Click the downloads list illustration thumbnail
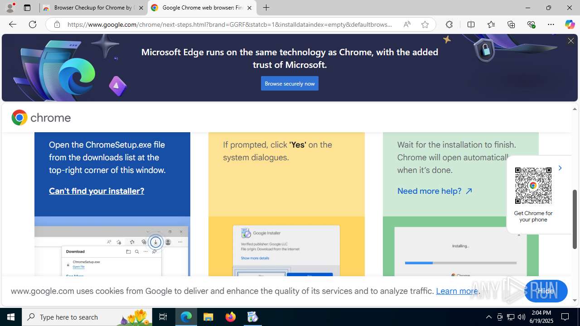This screenshot has width=580, height=326. click(x=112, y=246)
